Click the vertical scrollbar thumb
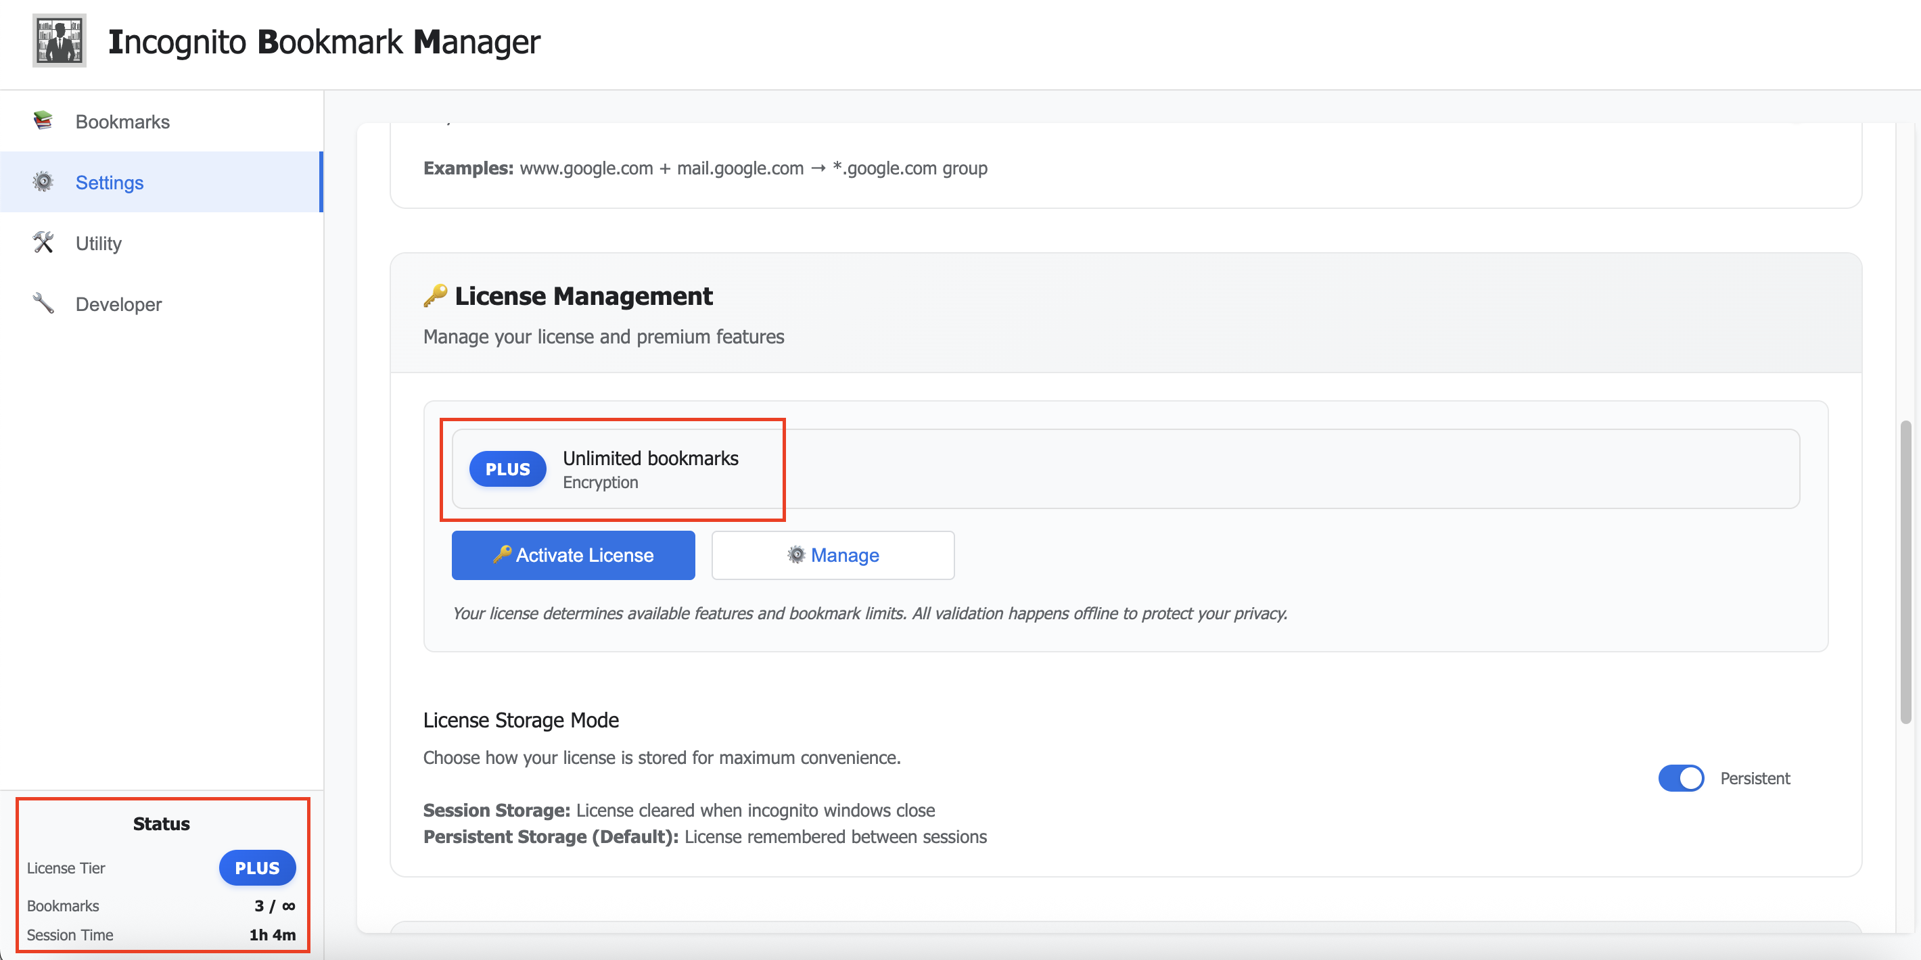Image resolution: width=1921 pixels, height=960 pixels. click(1905, 573)
